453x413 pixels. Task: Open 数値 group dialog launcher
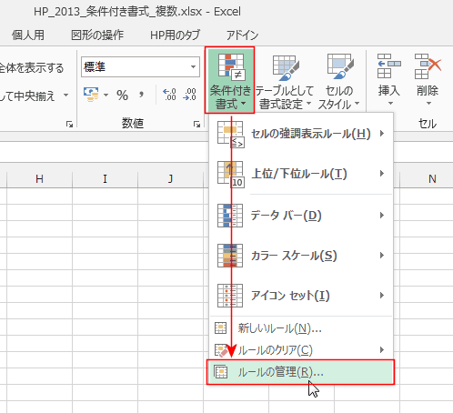[197, 124]
